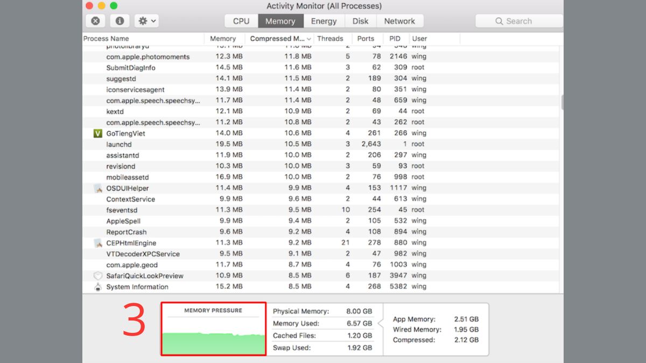Click fseventsd's 10 threads value
Screen dimensions: 646x363
tap(346, 210)
